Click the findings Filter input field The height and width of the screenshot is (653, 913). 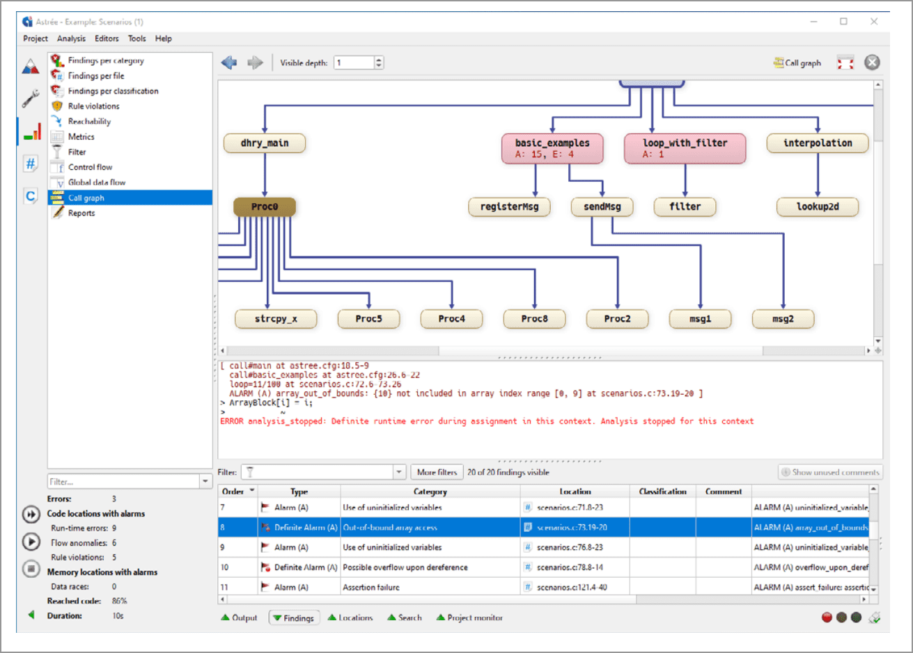(318, 472)
